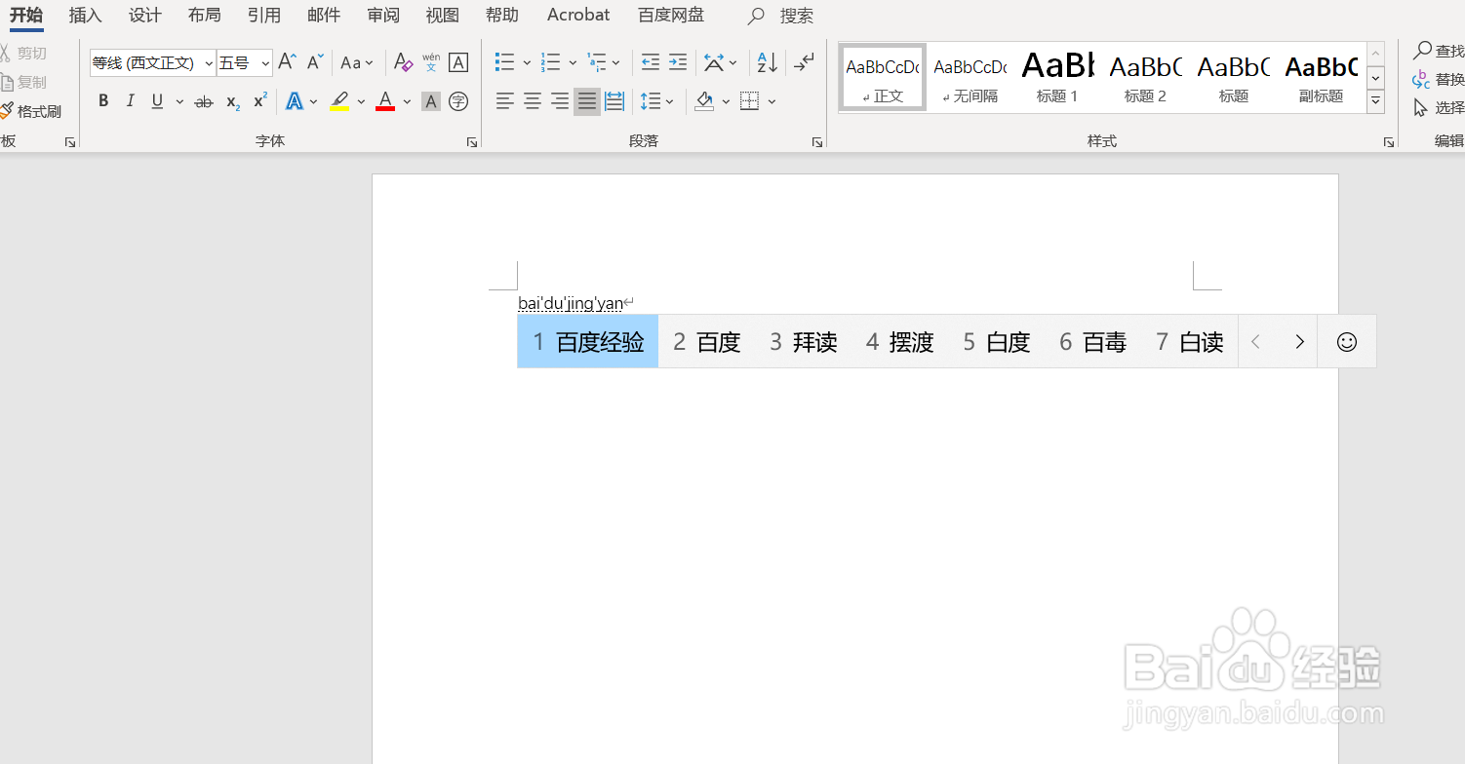Center align text
The width and height of the screenshot is (1465, 764).
click(x=533, y=101)
